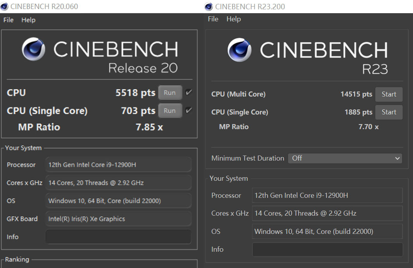Start the R23 CPU Single Core test
413x268 pixels.
[389, 112]
